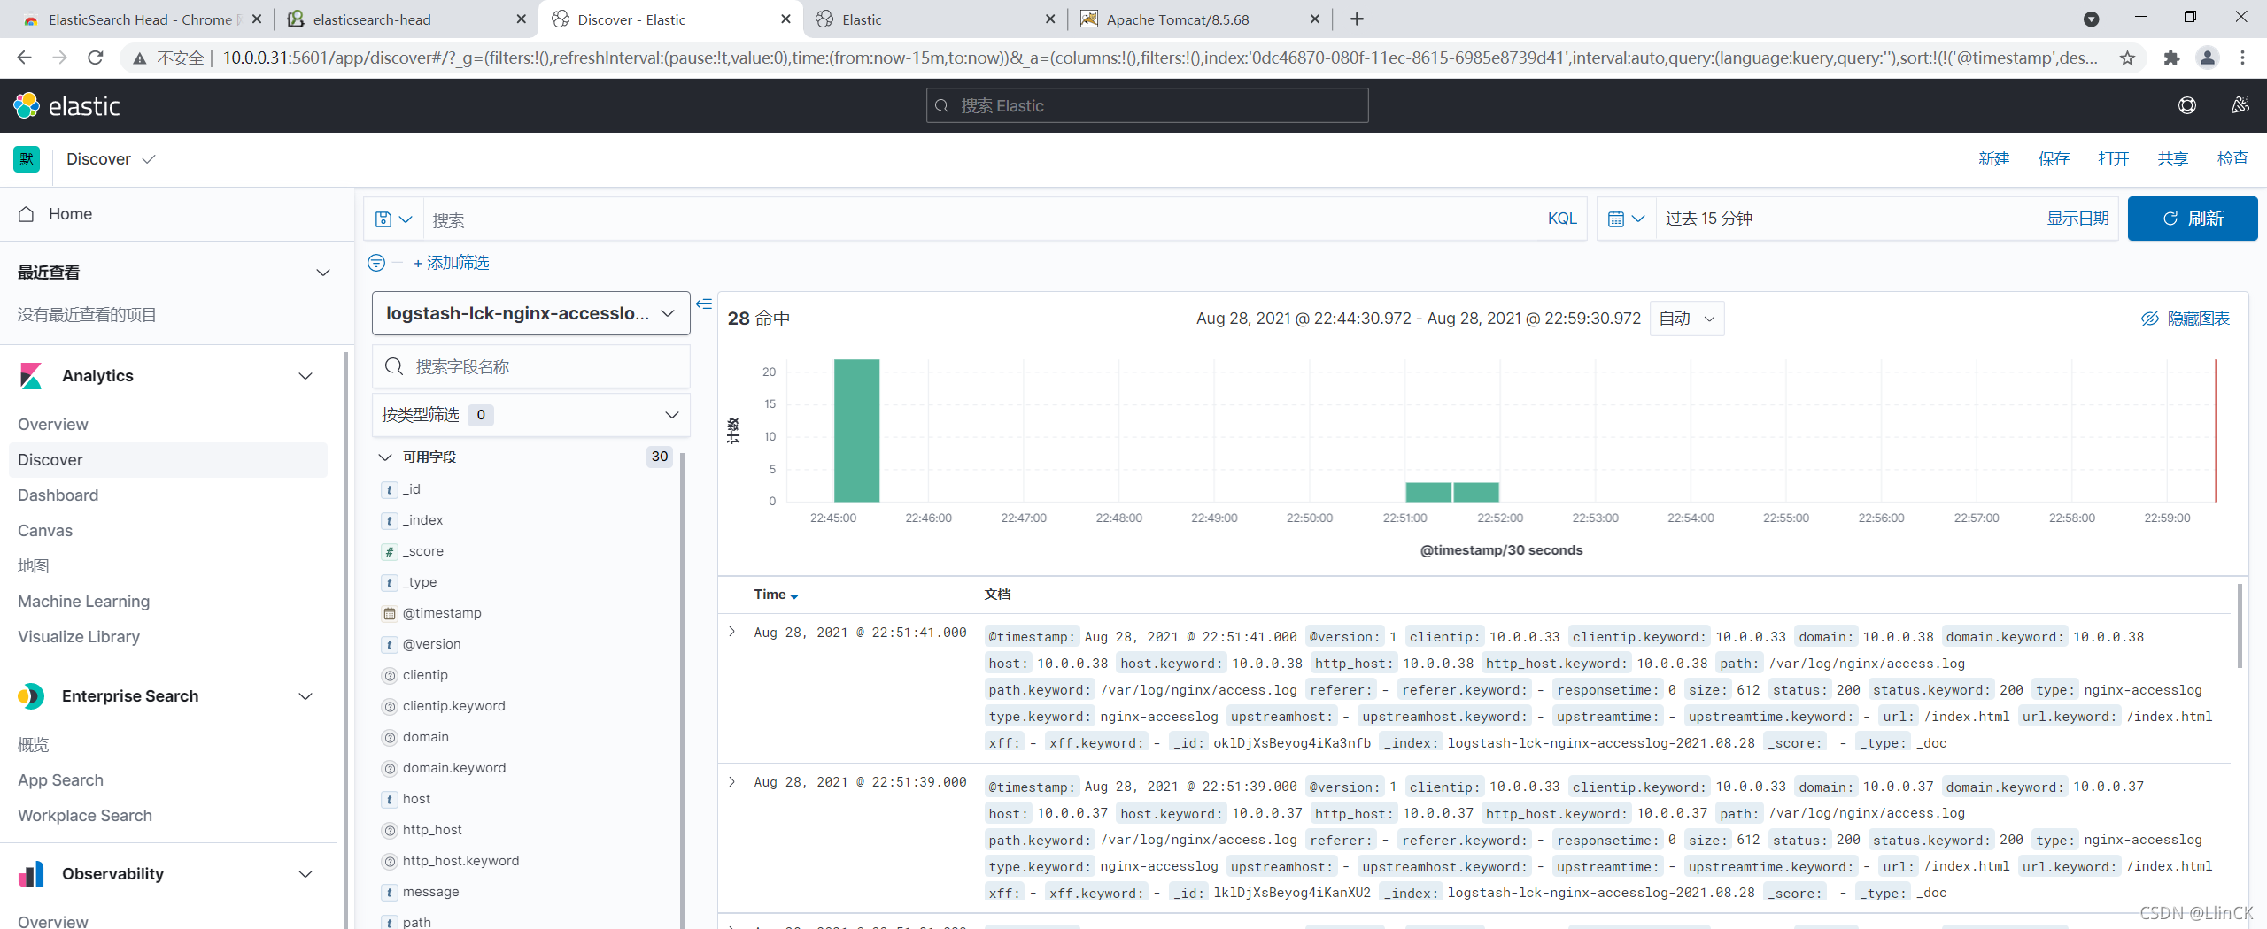Click the 22:45:00 histogram bar
2267x929 pixels.
(x=856, y=431)
